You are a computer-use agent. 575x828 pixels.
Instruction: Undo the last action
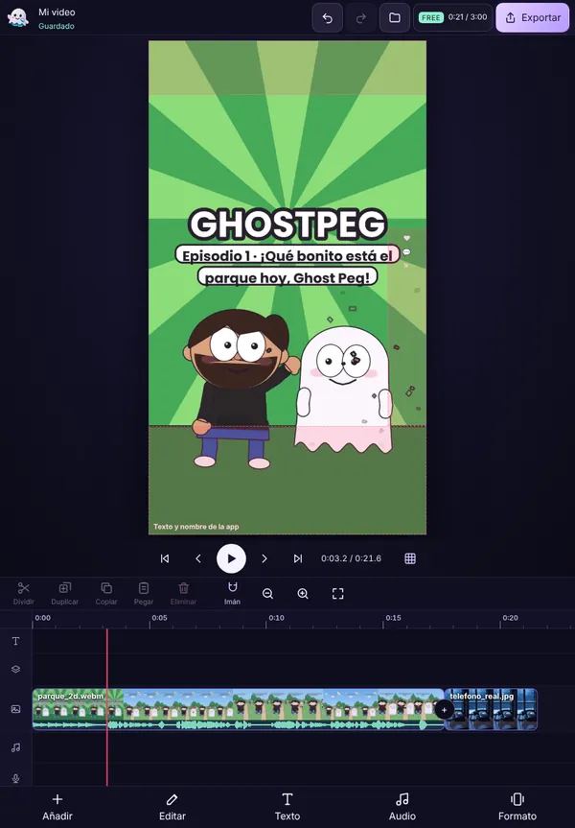pyautogui.click(x=327, y=18)
